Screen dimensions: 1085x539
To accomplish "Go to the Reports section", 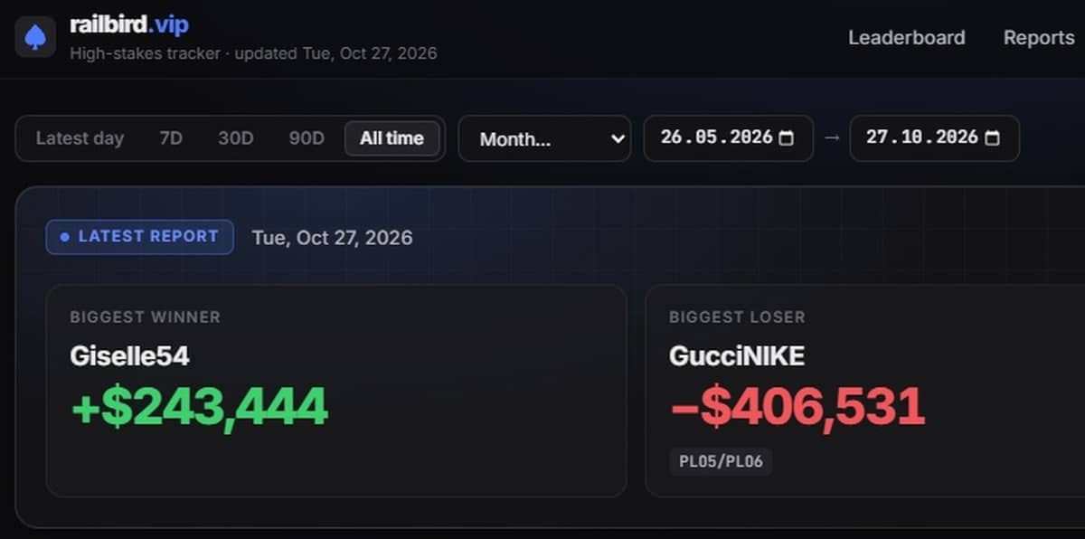I will (x=1039, y=38).
